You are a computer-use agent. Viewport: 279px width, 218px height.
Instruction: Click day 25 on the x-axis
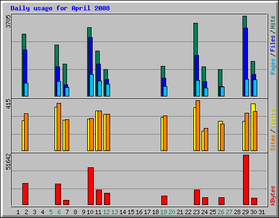tap(213, 212)
